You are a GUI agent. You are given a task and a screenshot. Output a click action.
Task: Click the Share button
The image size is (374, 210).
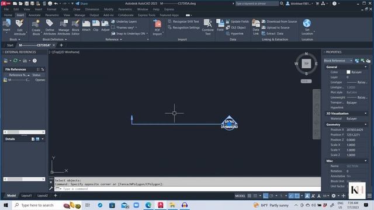click(82, 3)
